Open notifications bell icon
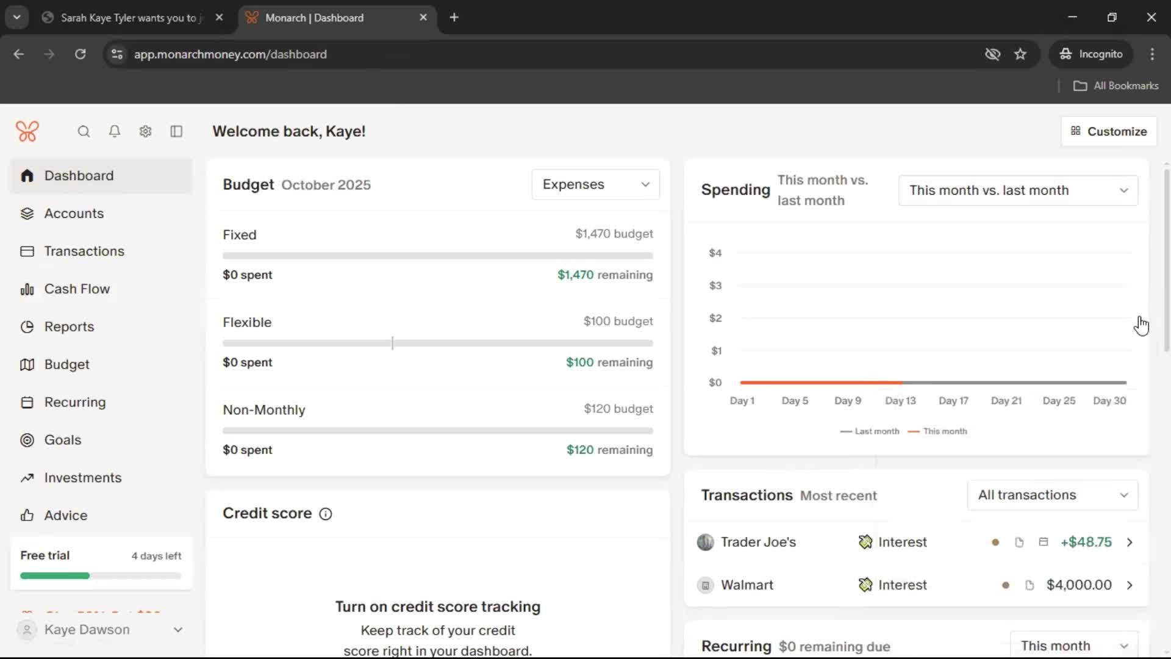The image size is (1171, 659). [x=115, y=131]
